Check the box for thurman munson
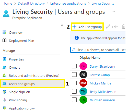This screenshot has width=127, height=111. click(x=74, y=100)
